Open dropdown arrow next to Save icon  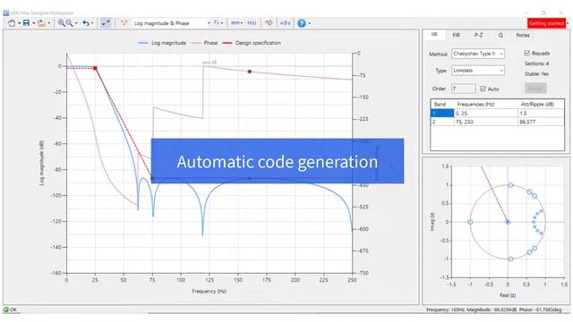[33, 23]
